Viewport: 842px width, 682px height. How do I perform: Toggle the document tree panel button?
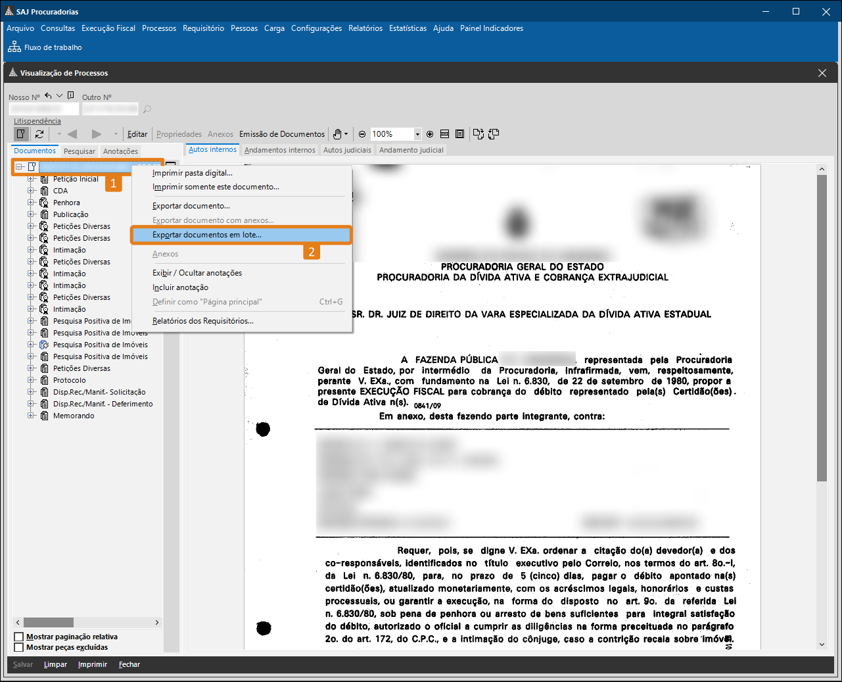point(22,134)
